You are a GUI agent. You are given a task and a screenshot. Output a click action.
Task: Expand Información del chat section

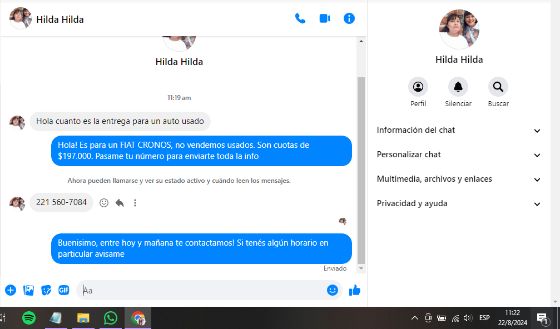pyautogui.click(x=459, y=130)
